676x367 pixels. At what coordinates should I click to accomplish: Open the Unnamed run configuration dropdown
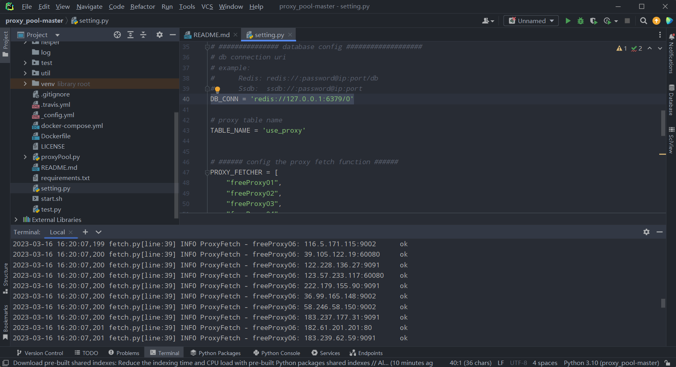(x=531, y=21)
